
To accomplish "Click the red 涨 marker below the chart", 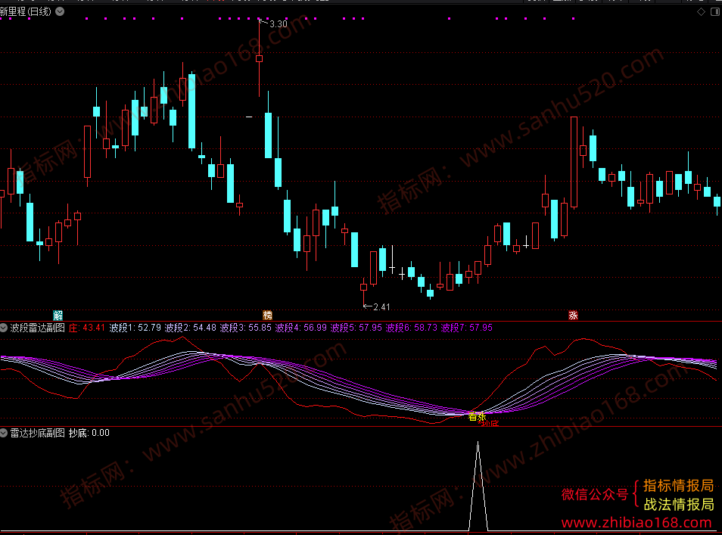I will tap(573, 316).
